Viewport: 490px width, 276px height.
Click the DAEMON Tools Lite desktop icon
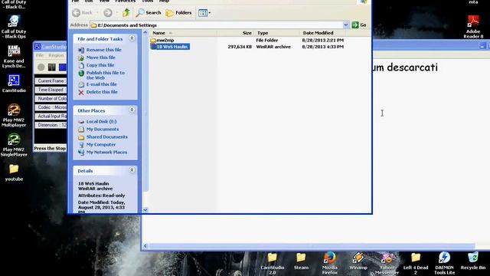click(x=444, y=263)
